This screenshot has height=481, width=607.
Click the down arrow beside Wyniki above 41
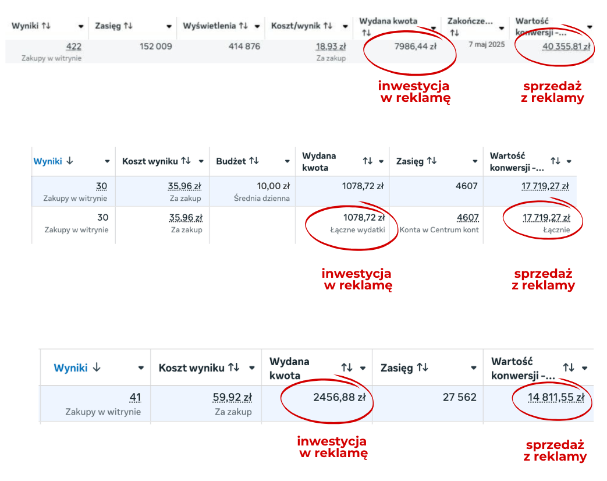point(97,367)
